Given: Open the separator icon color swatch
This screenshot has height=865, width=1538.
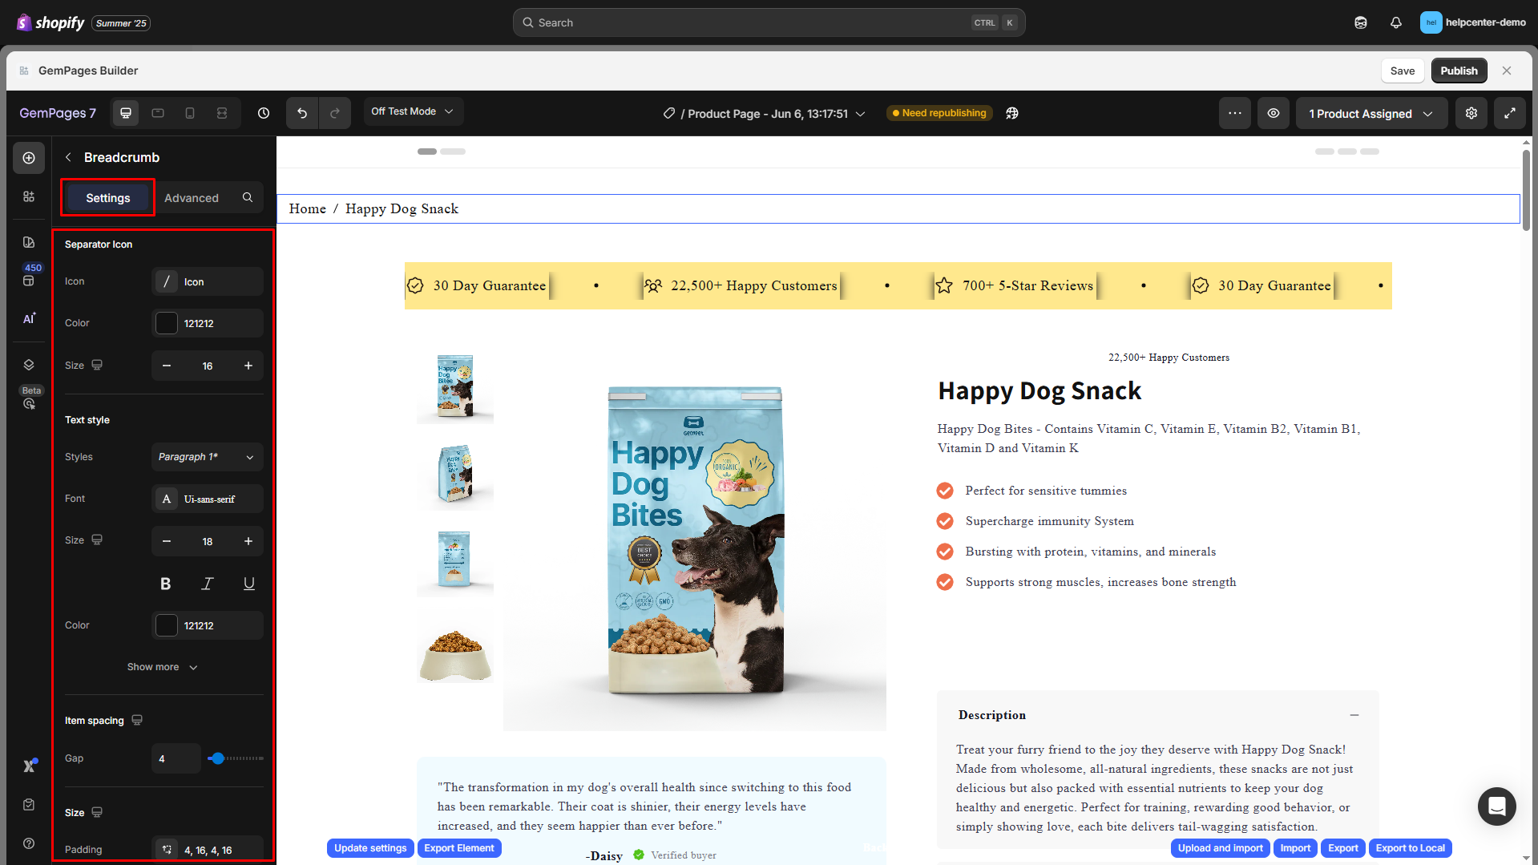Looking at the screenshot, I should tap(167, 323).
